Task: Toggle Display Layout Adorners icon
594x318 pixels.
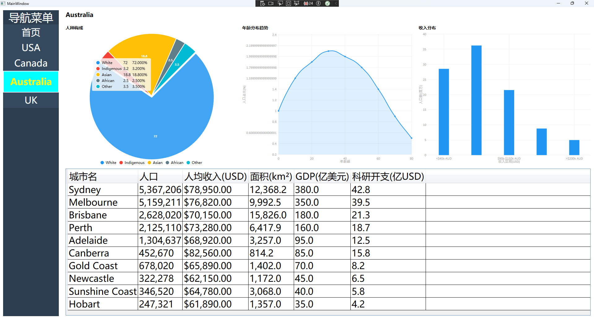Action: coord(288,3)
